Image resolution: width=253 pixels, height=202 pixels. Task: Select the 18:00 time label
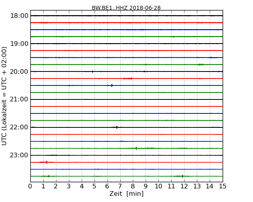19,16
